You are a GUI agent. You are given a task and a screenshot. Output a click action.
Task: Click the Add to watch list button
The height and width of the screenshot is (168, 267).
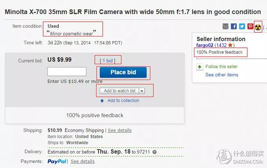coord(119,91)
